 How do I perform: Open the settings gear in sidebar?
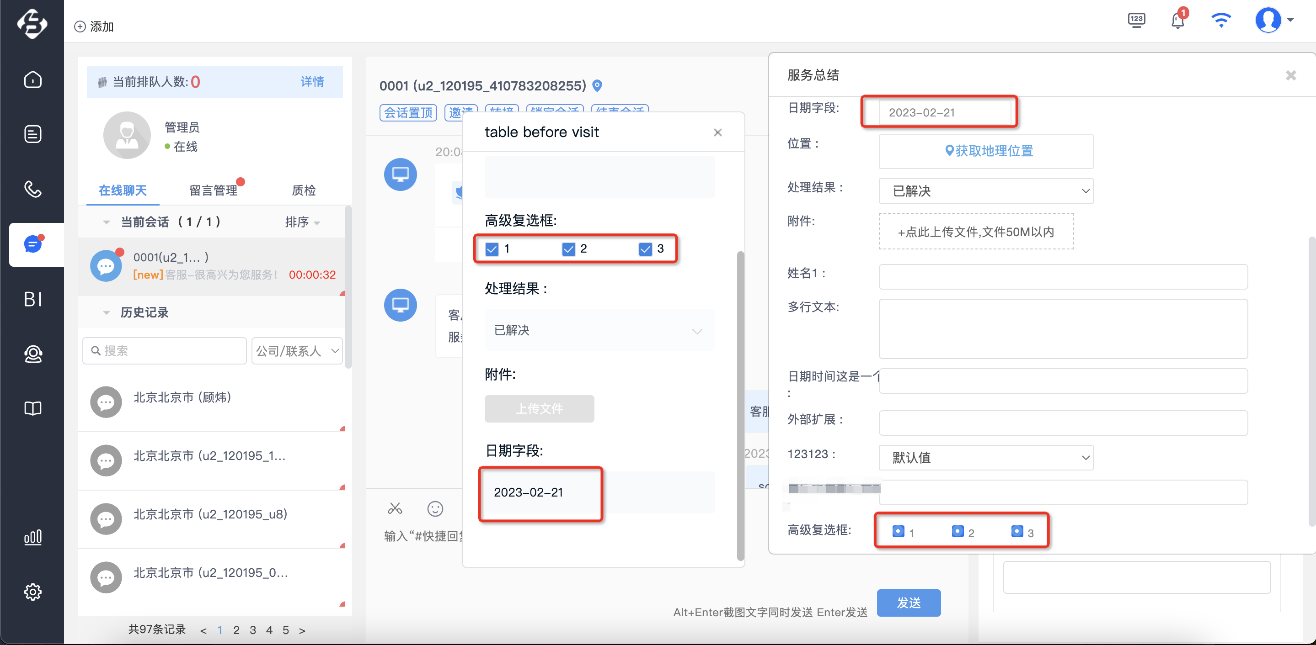click(x=33, y=592)
